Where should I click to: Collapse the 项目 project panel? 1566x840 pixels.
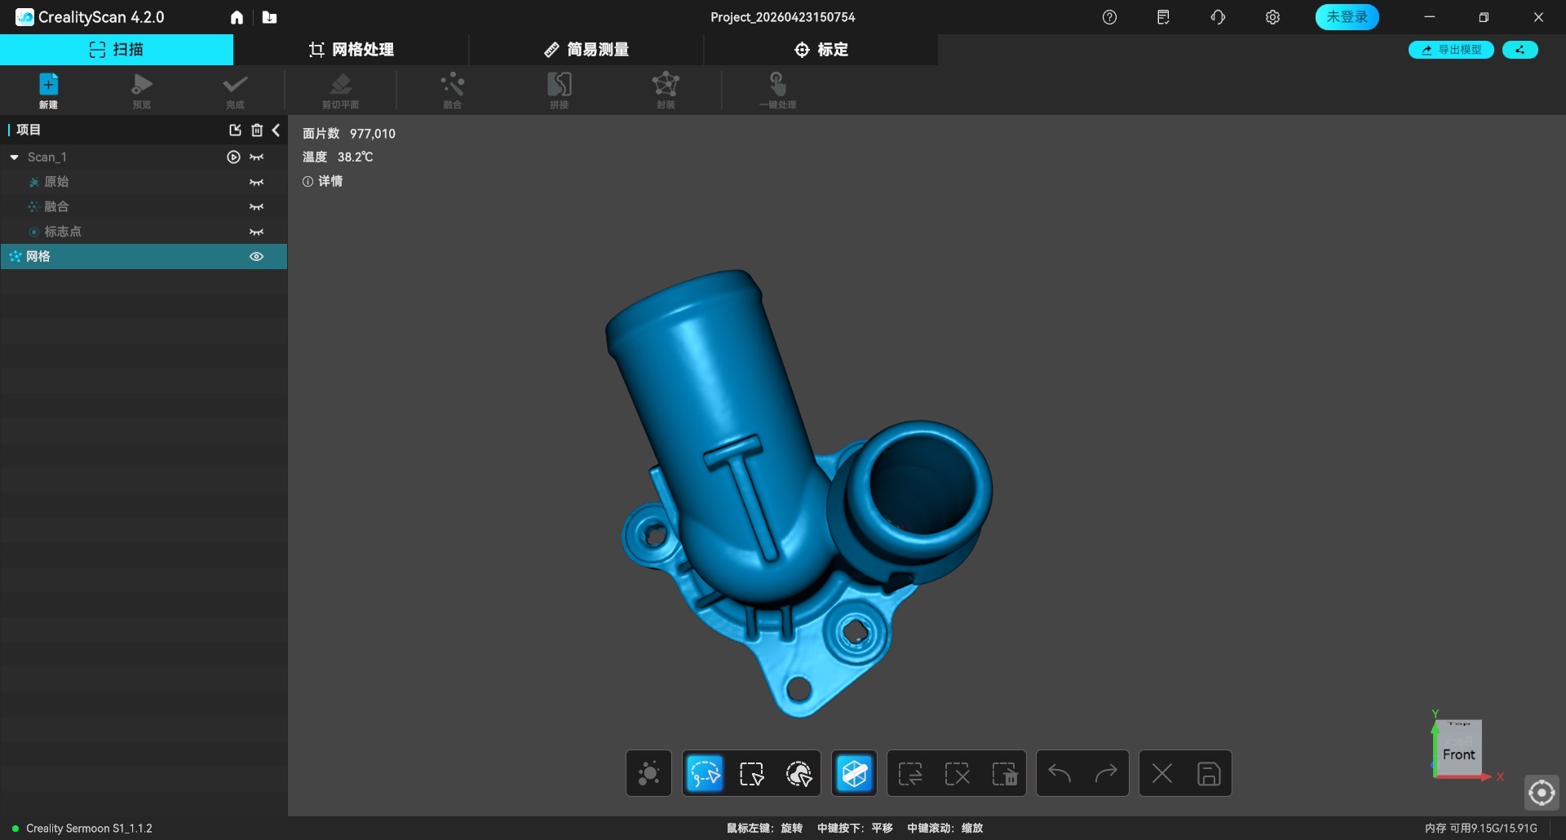coord(276,130)
